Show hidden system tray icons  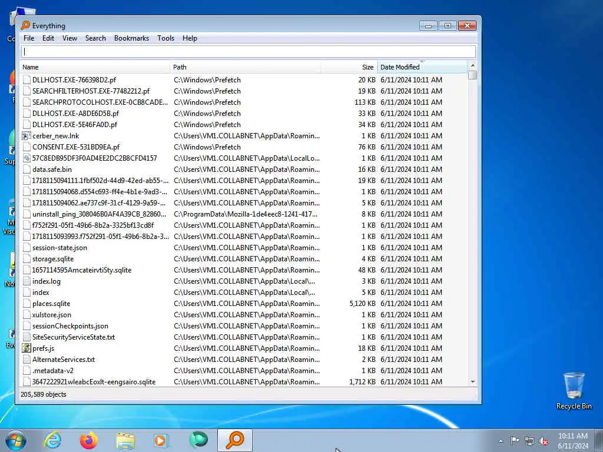click(x=501, y=441)
